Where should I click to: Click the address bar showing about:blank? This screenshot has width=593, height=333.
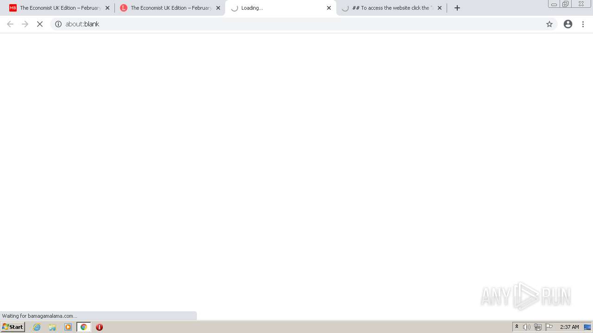tap(303, 24)
